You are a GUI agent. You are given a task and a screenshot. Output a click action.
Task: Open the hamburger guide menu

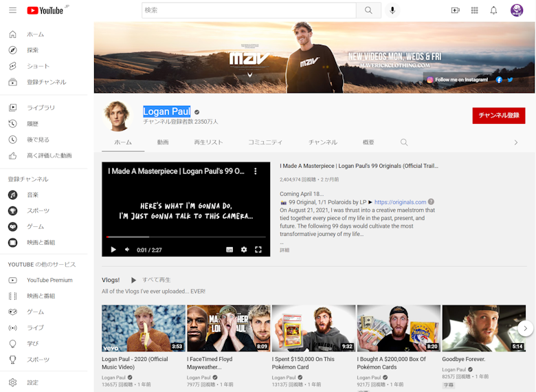pos(12,10)
